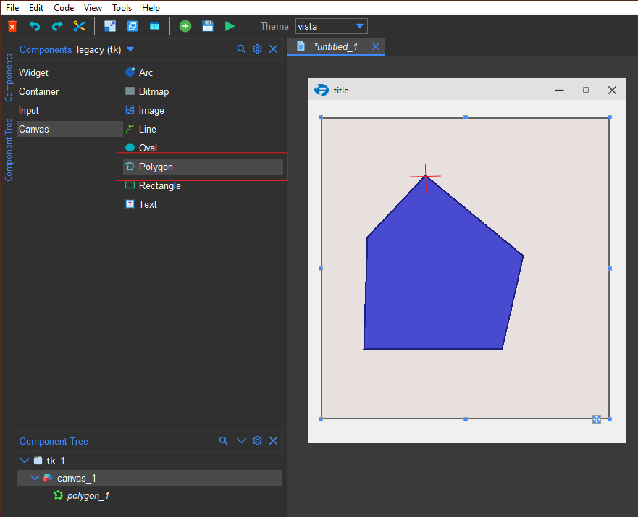Image resolution: width=638 pixels, height=517 pixels.
Task: Collapse the tk_1 tree node
Action: point(25,461)
